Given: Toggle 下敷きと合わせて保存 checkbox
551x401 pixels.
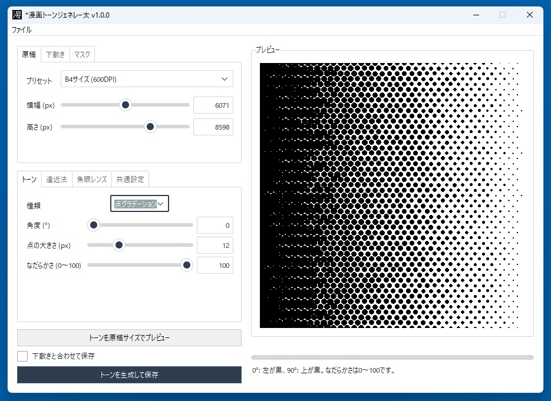Looking at the screenshot, I should point(22,356).
